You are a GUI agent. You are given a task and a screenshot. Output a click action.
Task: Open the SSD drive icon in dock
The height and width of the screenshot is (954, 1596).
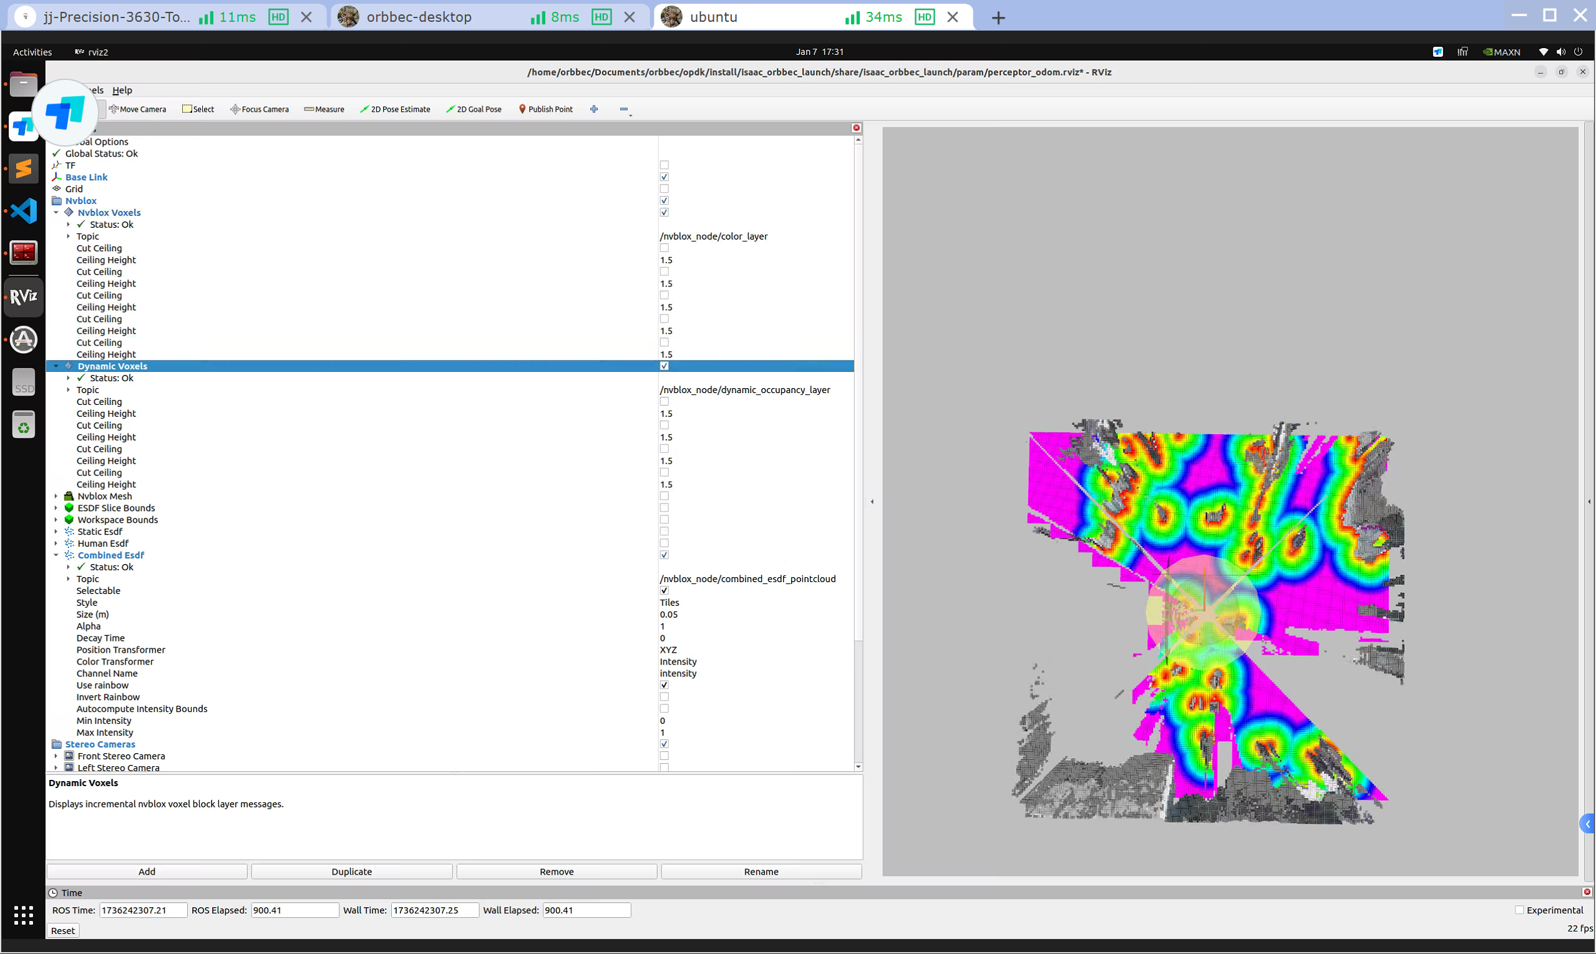(24, 382)
